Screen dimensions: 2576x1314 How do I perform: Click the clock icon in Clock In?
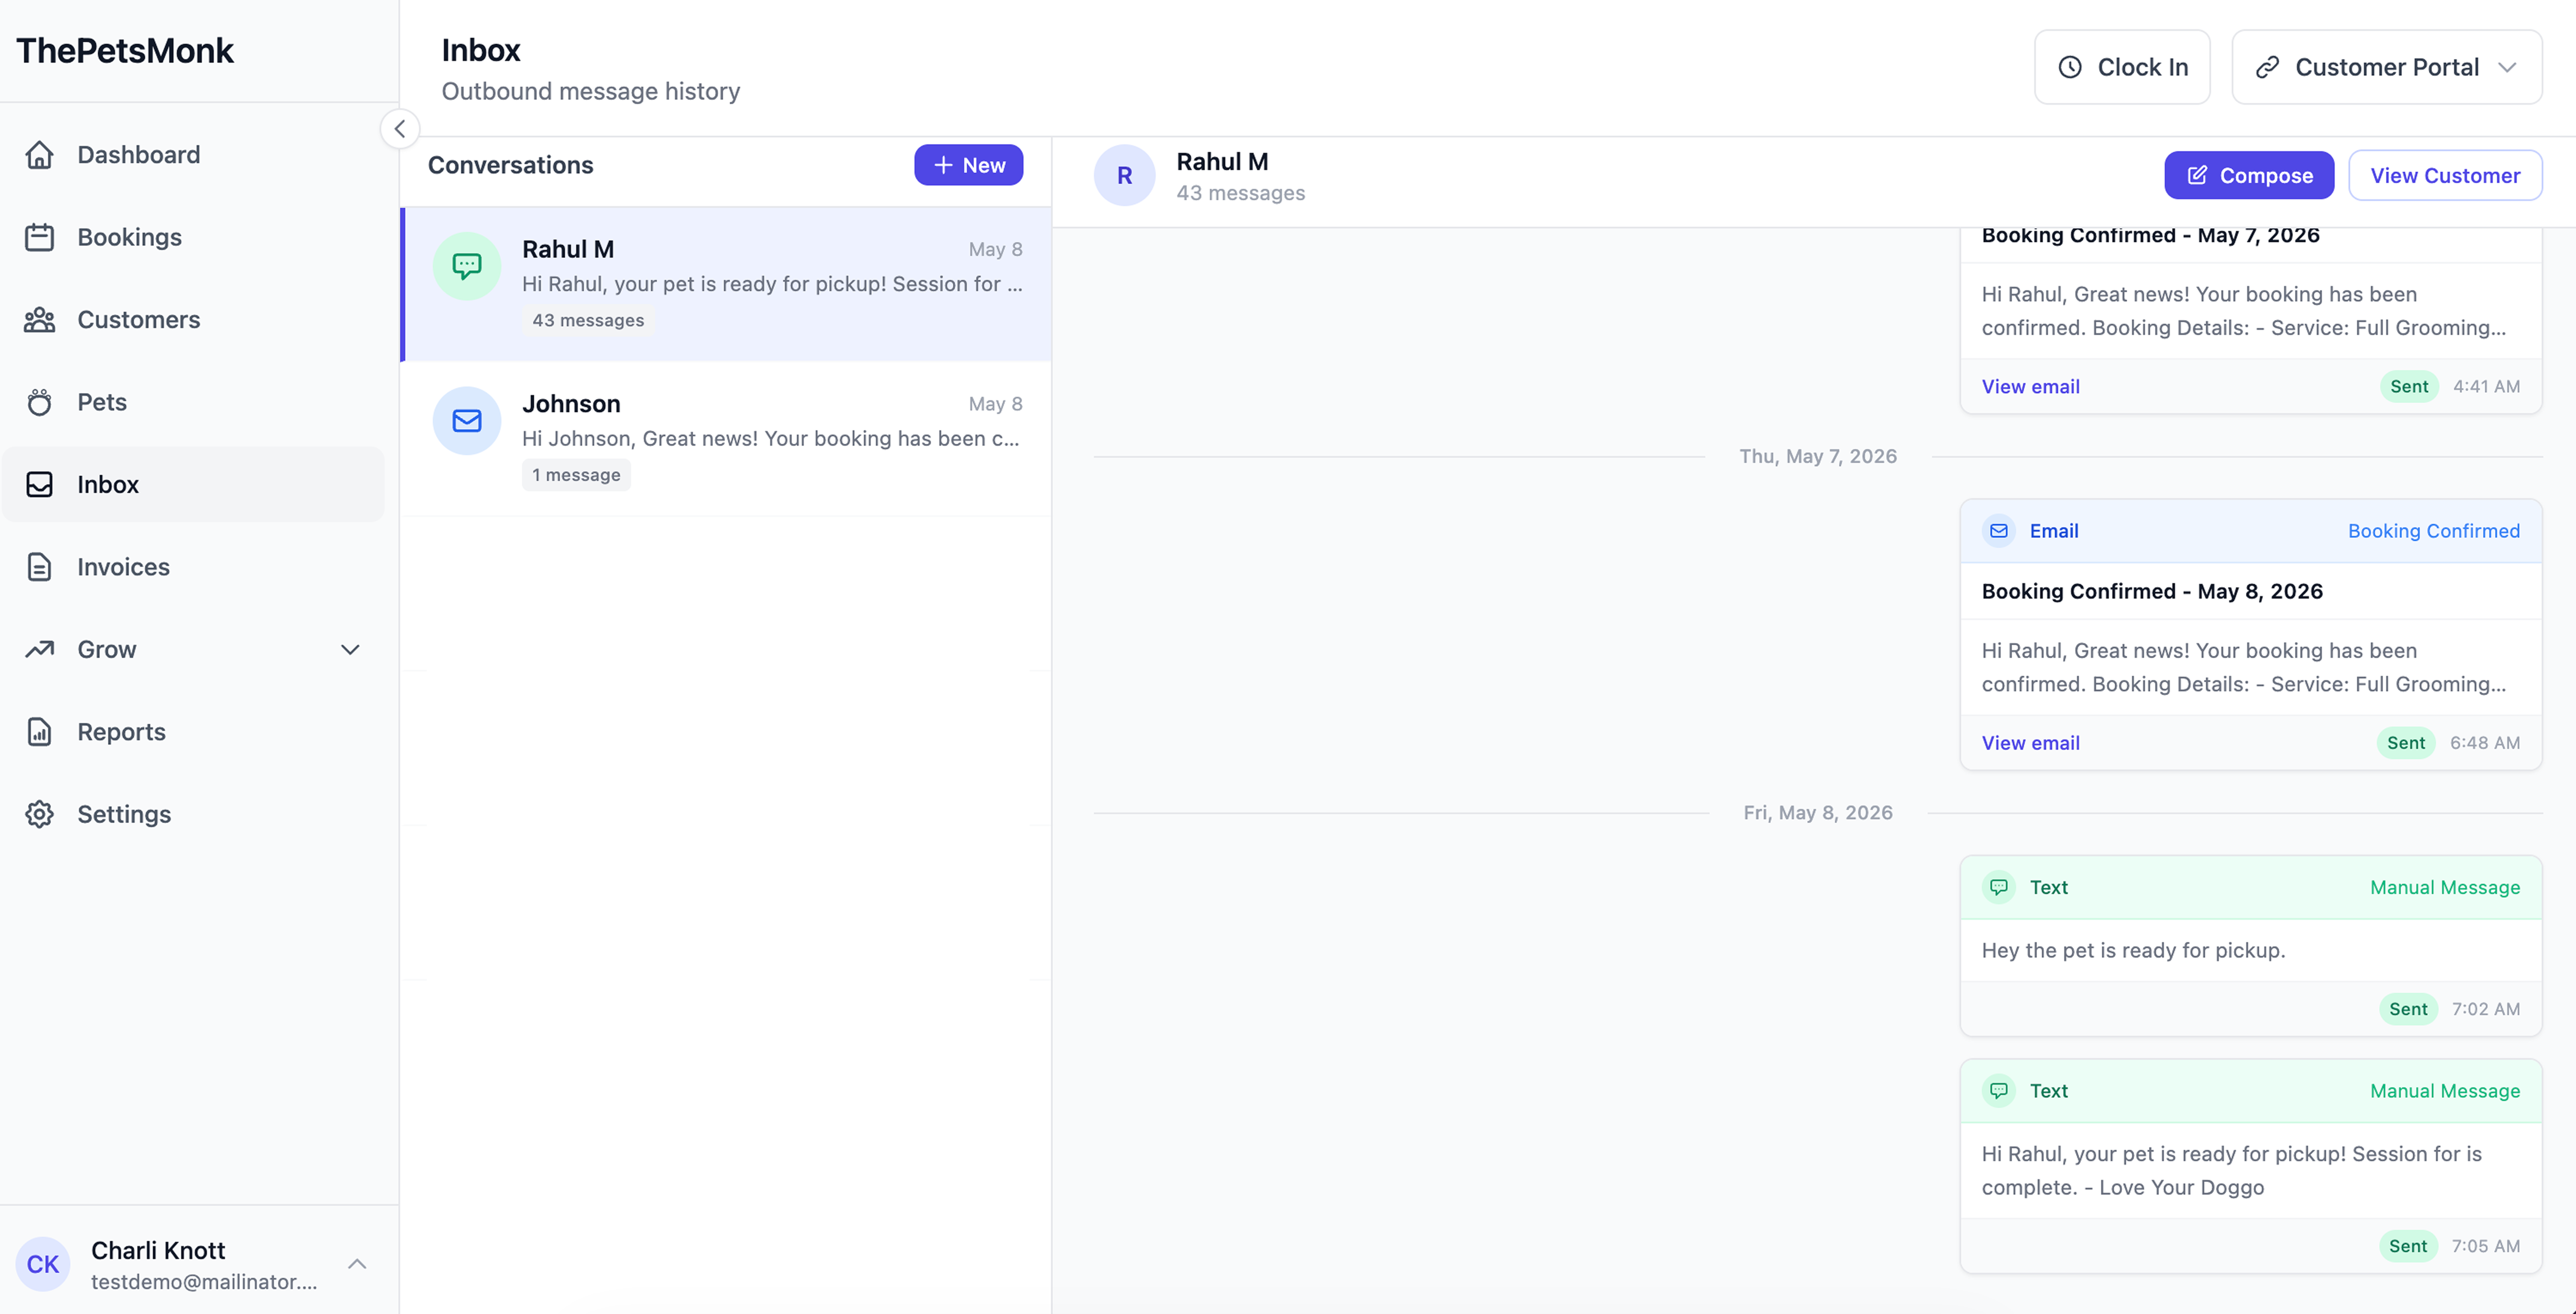point(2070,67)
